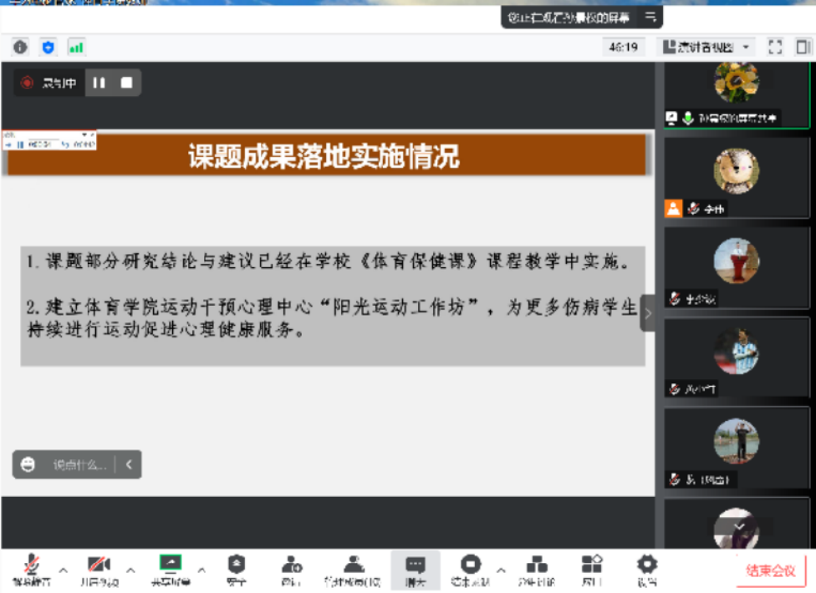
Task: Click the Invite participants icon
Action: 291,569
